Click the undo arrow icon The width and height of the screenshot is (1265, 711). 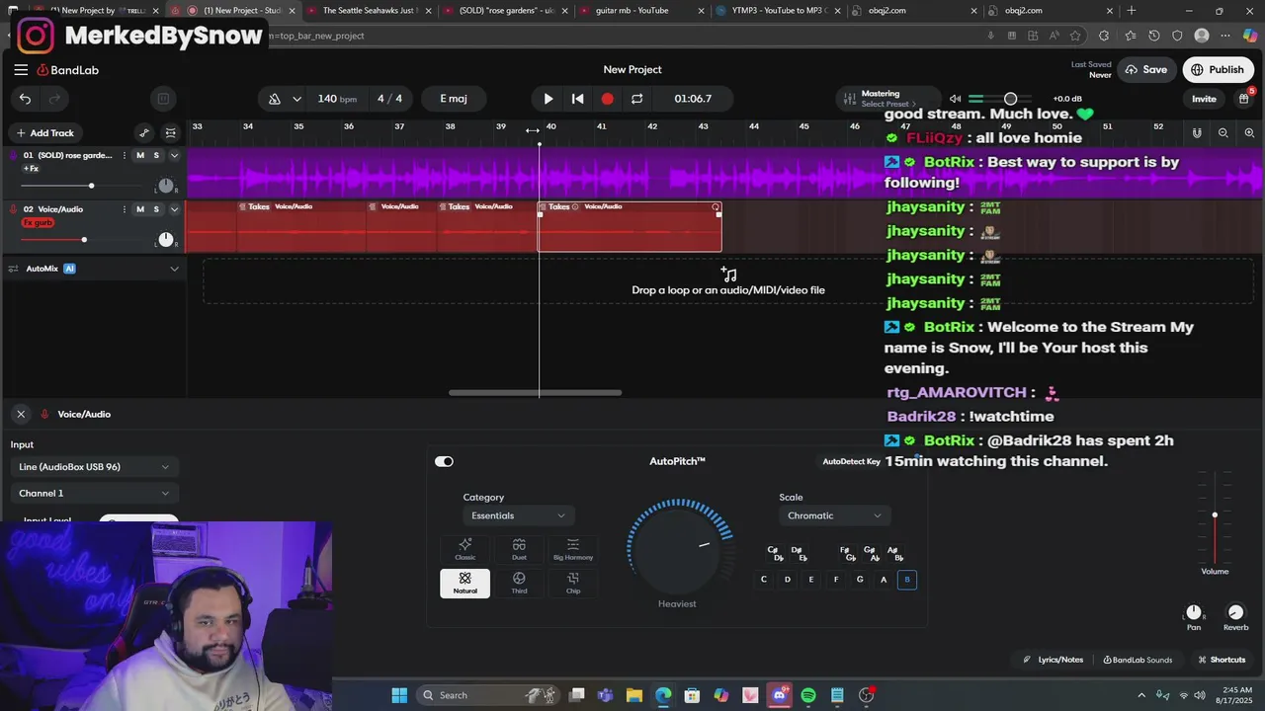(x=25, y=99)
